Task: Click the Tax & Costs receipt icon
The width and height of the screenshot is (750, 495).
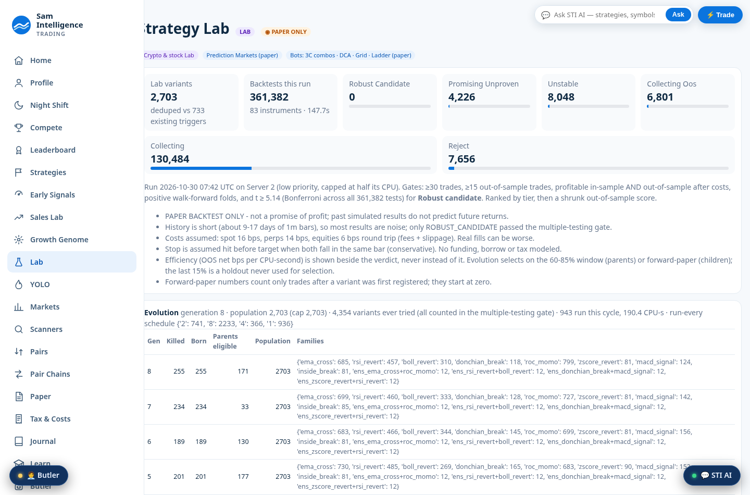Action: [x=19, y=419]
